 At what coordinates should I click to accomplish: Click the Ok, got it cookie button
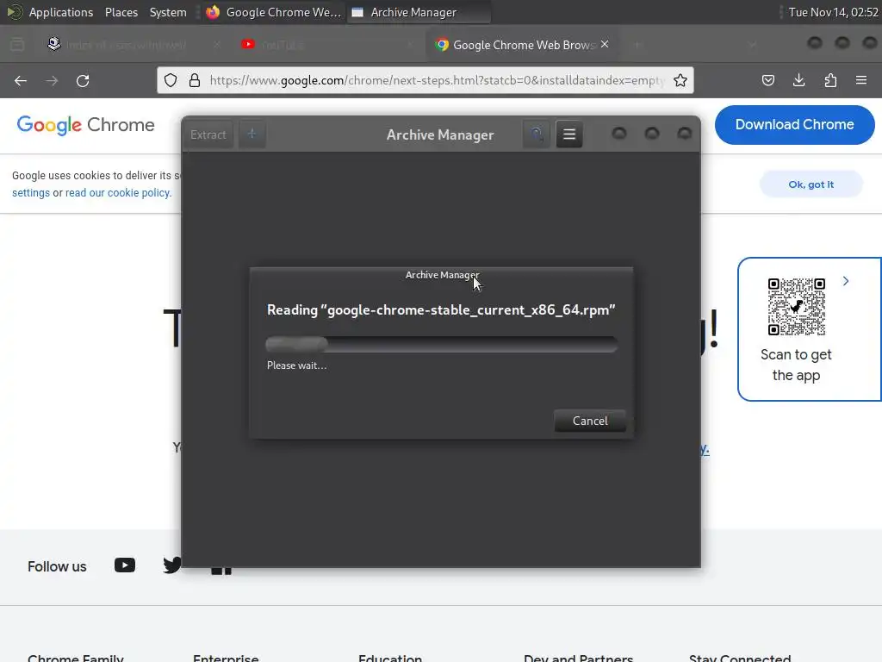[811, 184]
